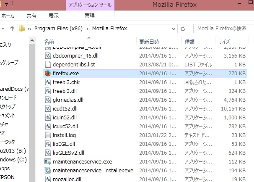Viewport: 254px width, 182px height.
Task: Click the icudt52.dll file icon
Action: [x=48, y=108]
